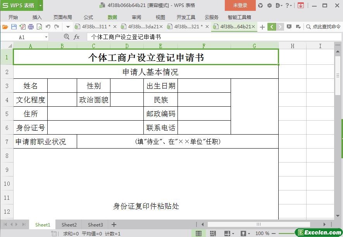Click the Redo arrow

pyautogui.click(x=57, y=27)
